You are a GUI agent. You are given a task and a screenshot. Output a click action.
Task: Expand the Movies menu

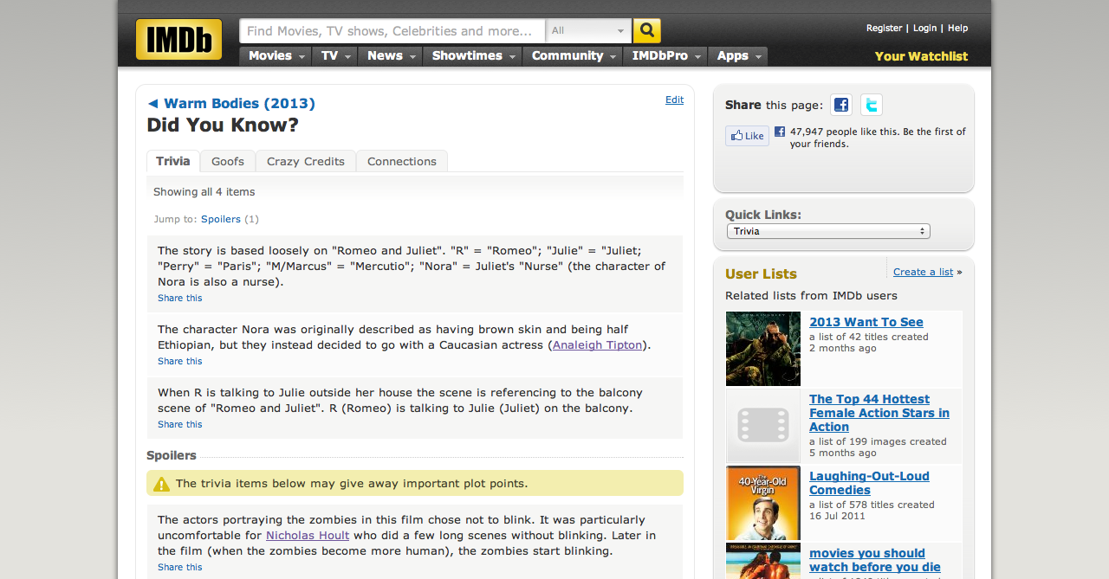pyautogui.click(x=275, y=55)
